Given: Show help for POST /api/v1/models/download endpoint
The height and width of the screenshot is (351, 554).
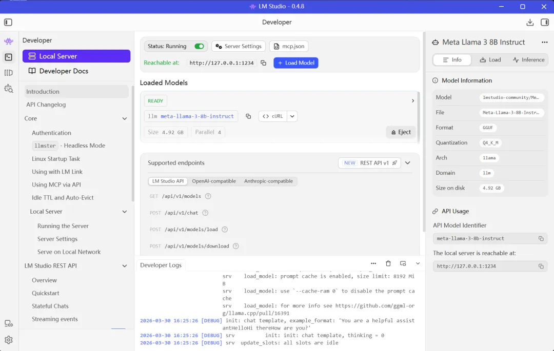Looking at the screenshot, I should 235,246.
